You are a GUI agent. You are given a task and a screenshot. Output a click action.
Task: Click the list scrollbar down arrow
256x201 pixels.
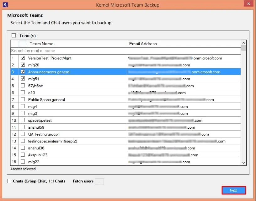[x=243, y=163]
